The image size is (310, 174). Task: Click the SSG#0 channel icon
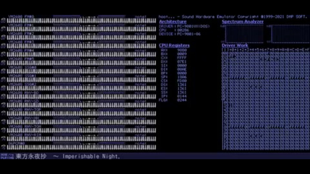[x=3, y=71]
